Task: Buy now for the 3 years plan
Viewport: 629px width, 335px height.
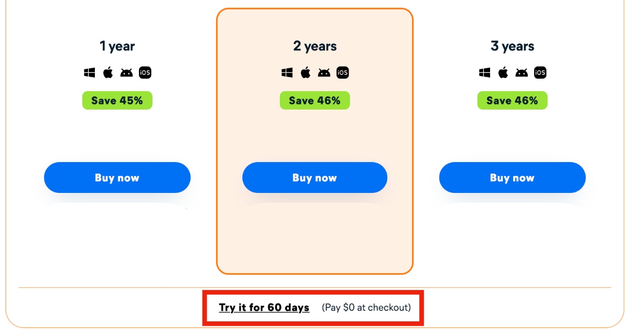Action: click(x=512, y=178)
